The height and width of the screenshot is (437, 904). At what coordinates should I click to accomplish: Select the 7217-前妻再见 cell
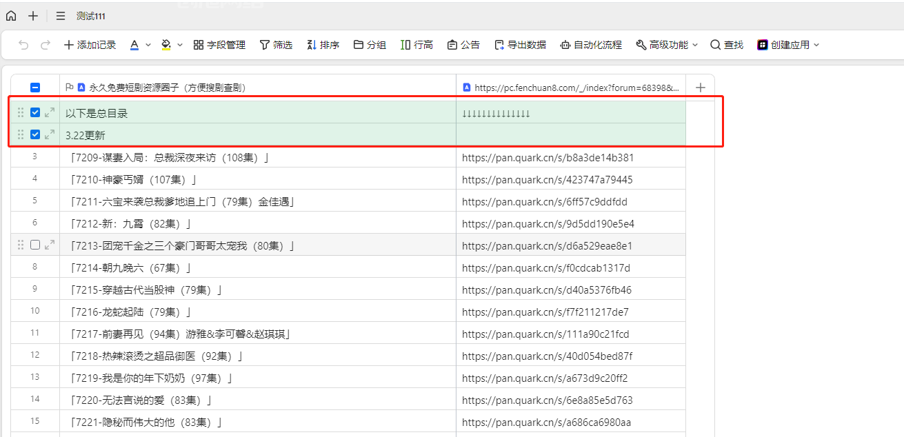[x=258, y=333]
